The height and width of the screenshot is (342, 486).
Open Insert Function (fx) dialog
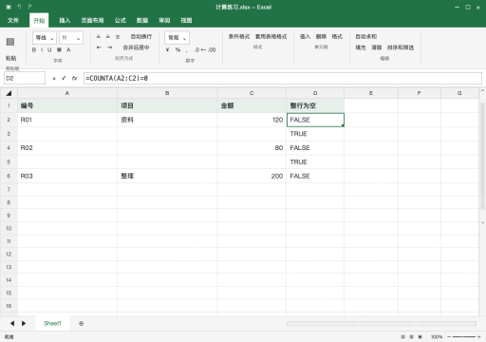74,78
